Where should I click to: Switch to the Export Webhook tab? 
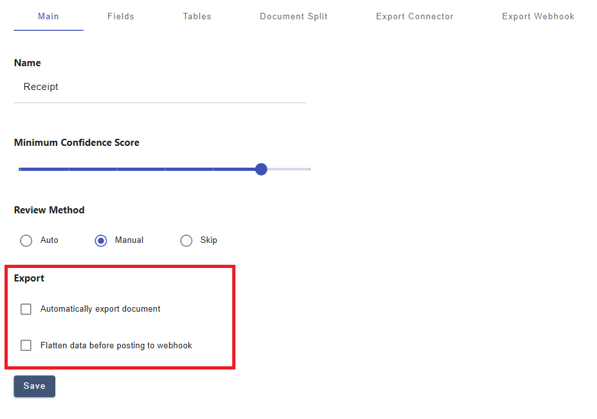[x=538, y=16]
